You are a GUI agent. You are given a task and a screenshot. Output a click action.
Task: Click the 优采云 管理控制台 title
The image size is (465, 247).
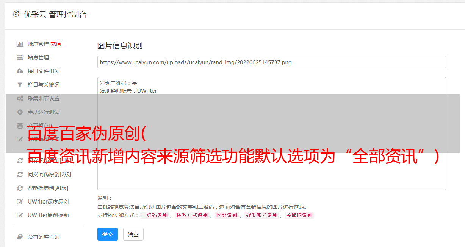point(55,14)
